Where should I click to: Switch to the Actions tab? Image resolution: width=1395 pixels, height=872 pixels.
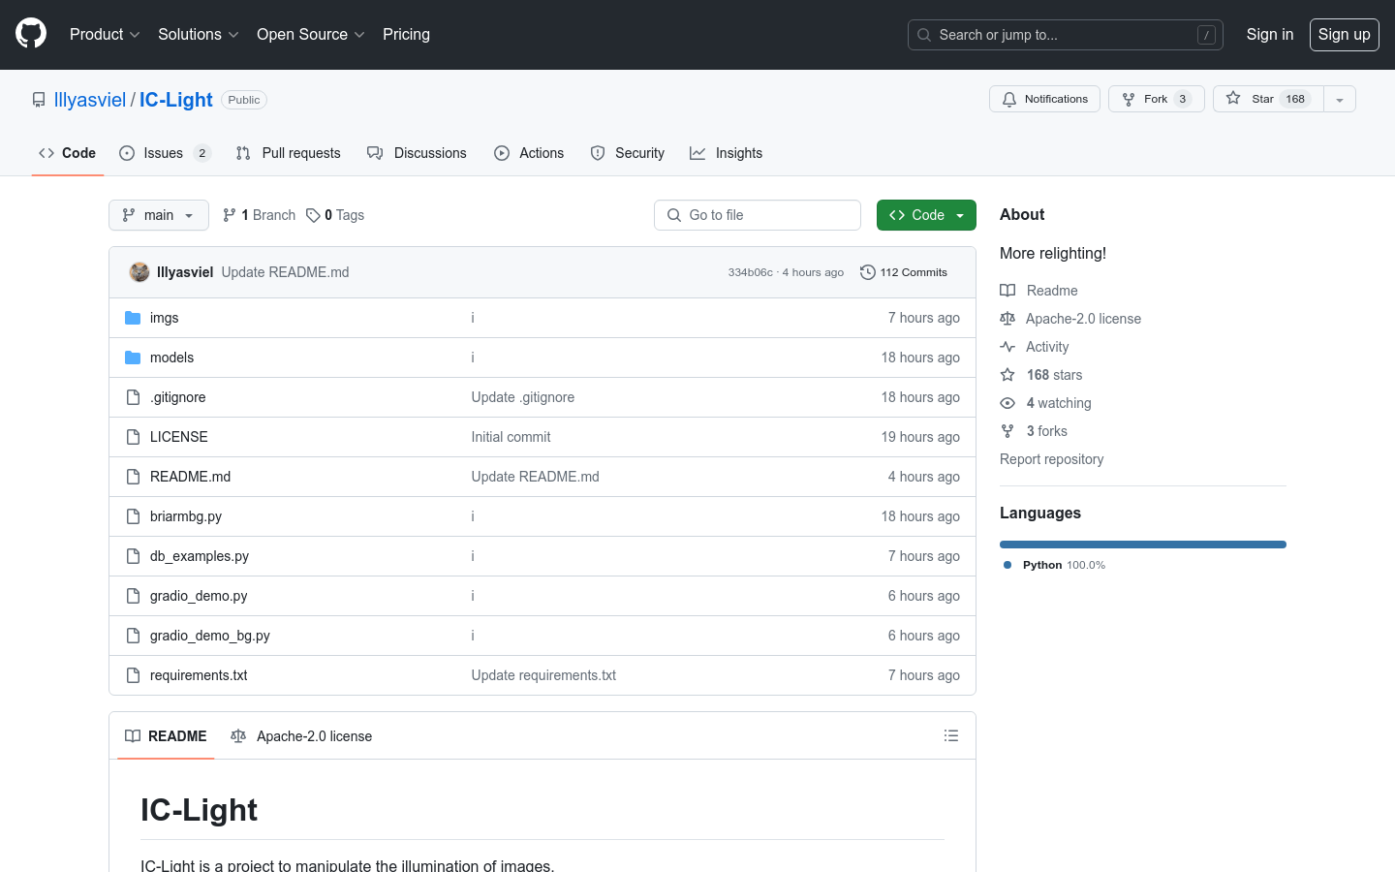(x=529, y=153)
